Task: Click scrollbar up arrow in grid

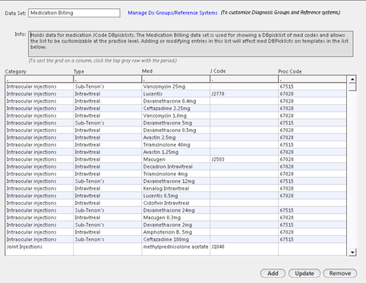Action: [352, 80]
